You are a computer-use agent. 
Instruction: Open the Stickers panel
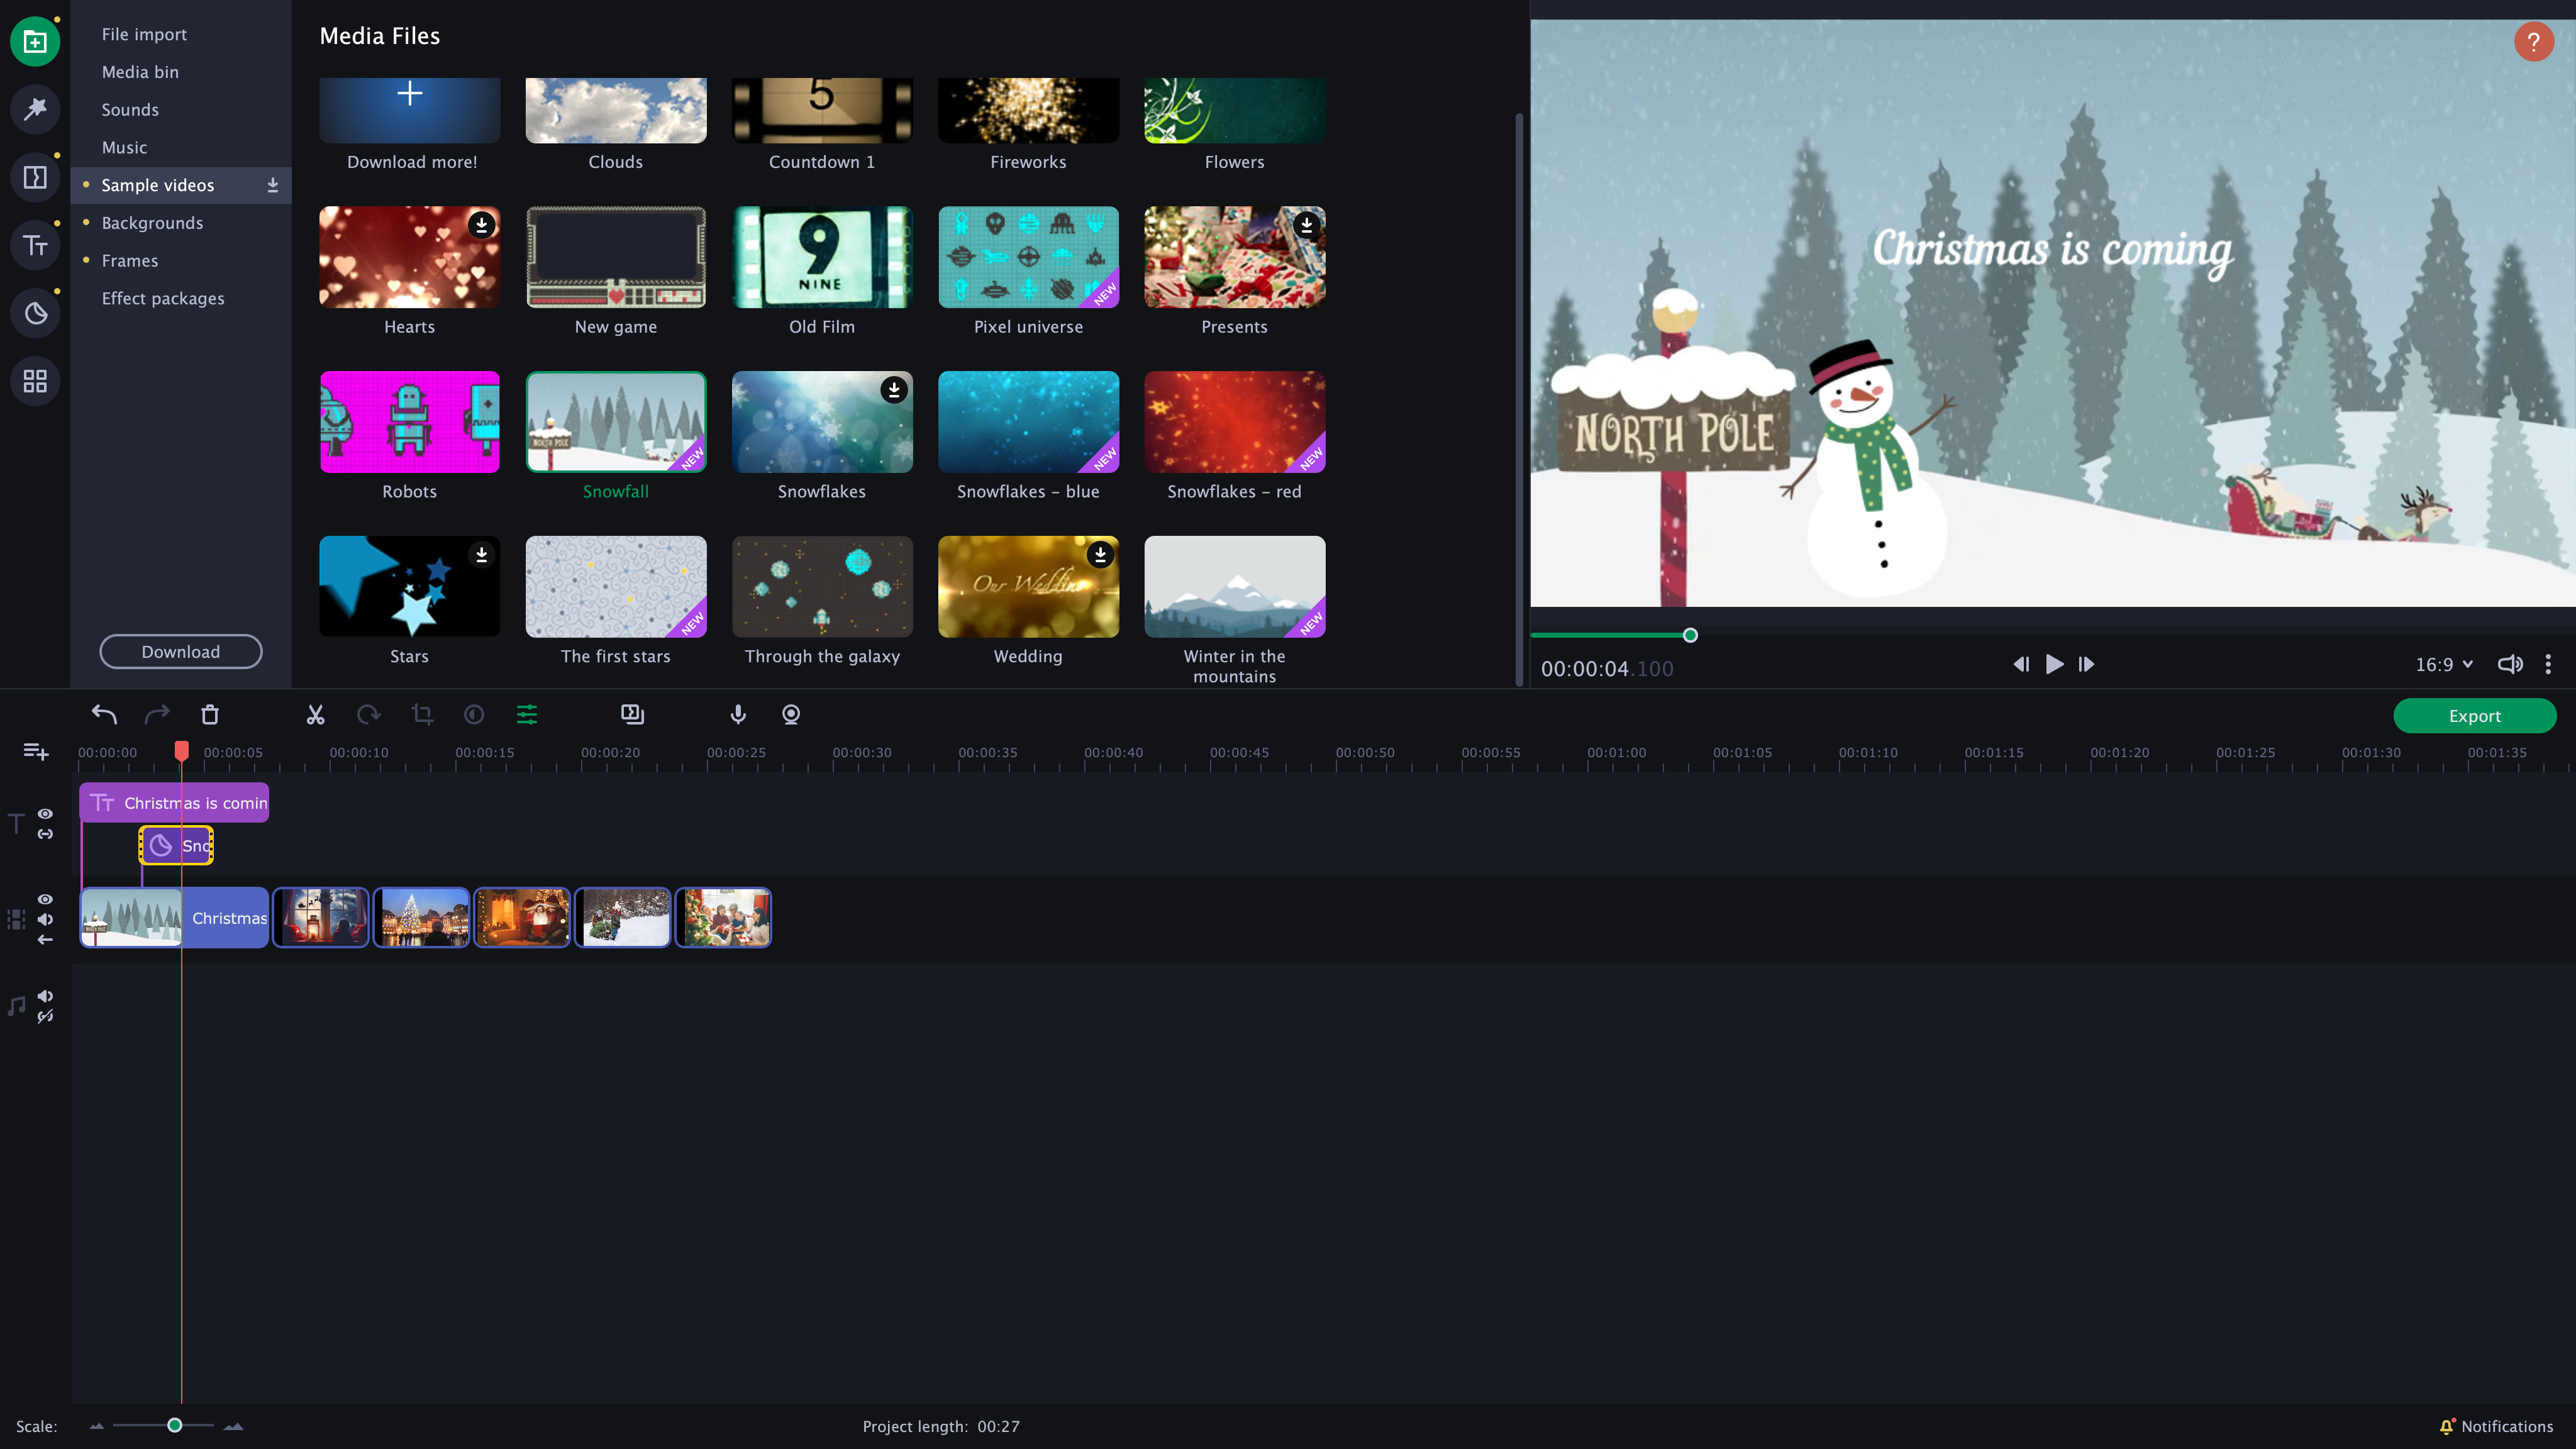(x=35, y=313)
